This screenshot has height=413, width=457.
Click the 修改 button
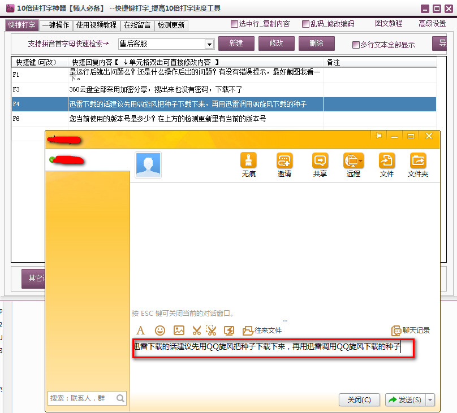coord(277,44)
